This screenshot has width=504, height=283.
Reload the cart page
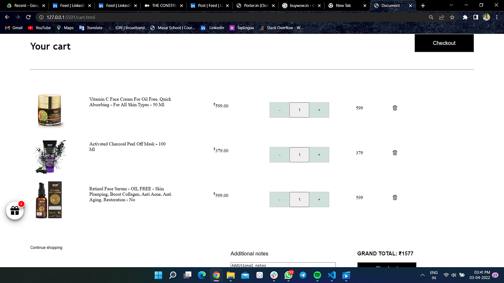coord(28,17)
